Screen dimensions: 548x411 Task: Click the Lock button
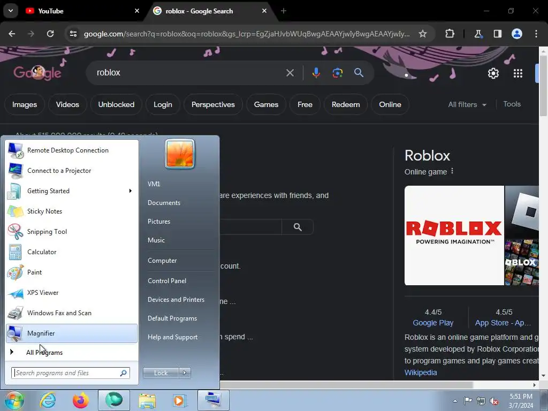tap(161, 373)
